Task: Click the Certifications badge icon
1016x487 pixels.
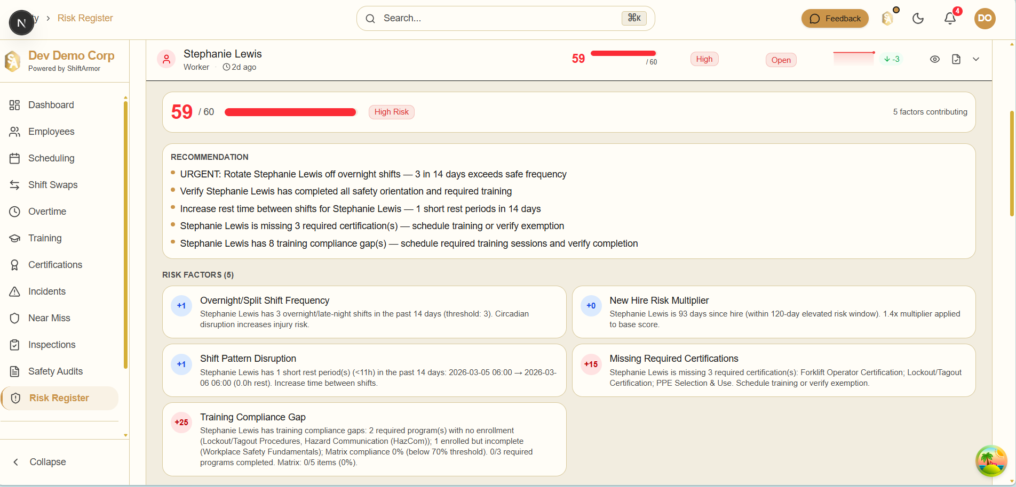Action: 15,265
